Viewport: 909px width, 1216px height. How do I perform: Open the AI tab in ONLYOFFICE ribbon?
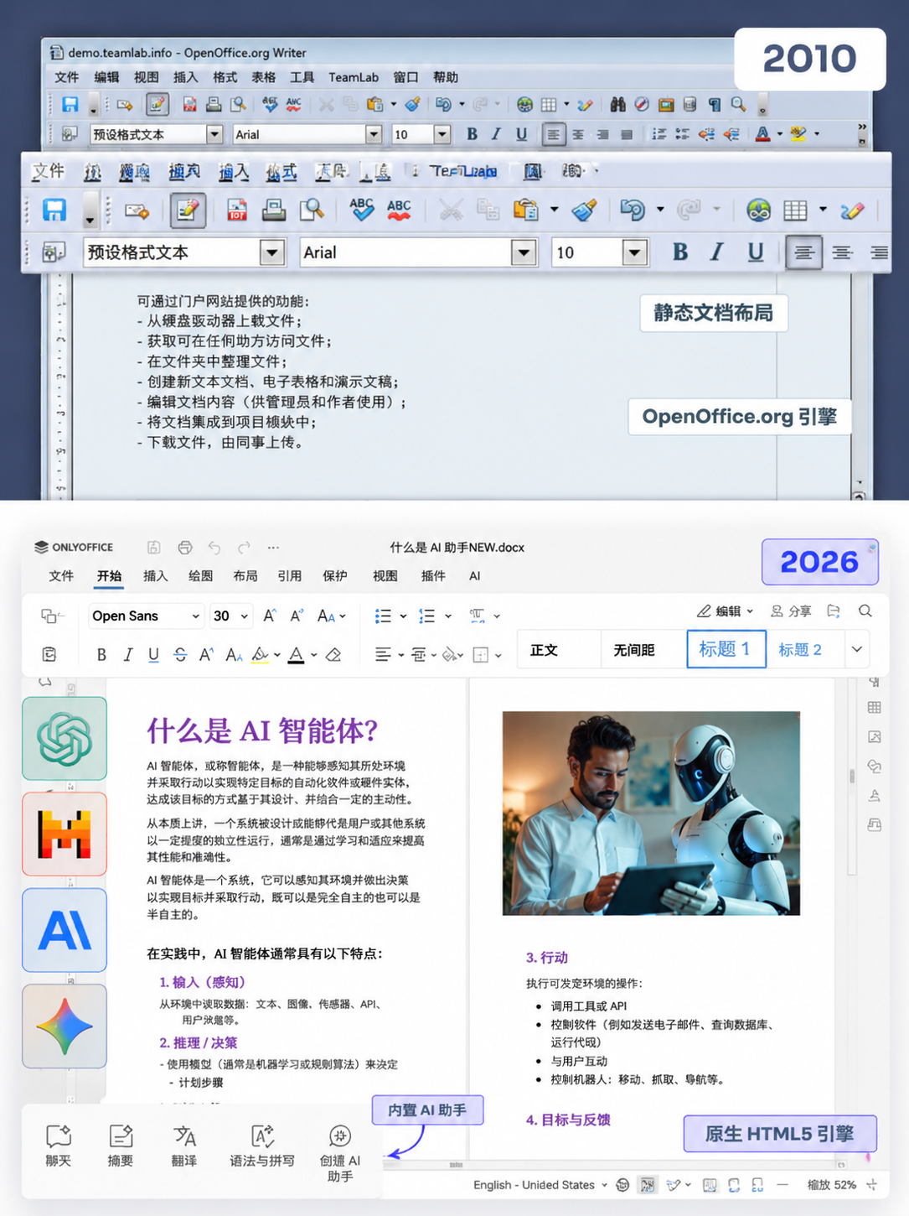pyautogui.click(x=475, y=576)
